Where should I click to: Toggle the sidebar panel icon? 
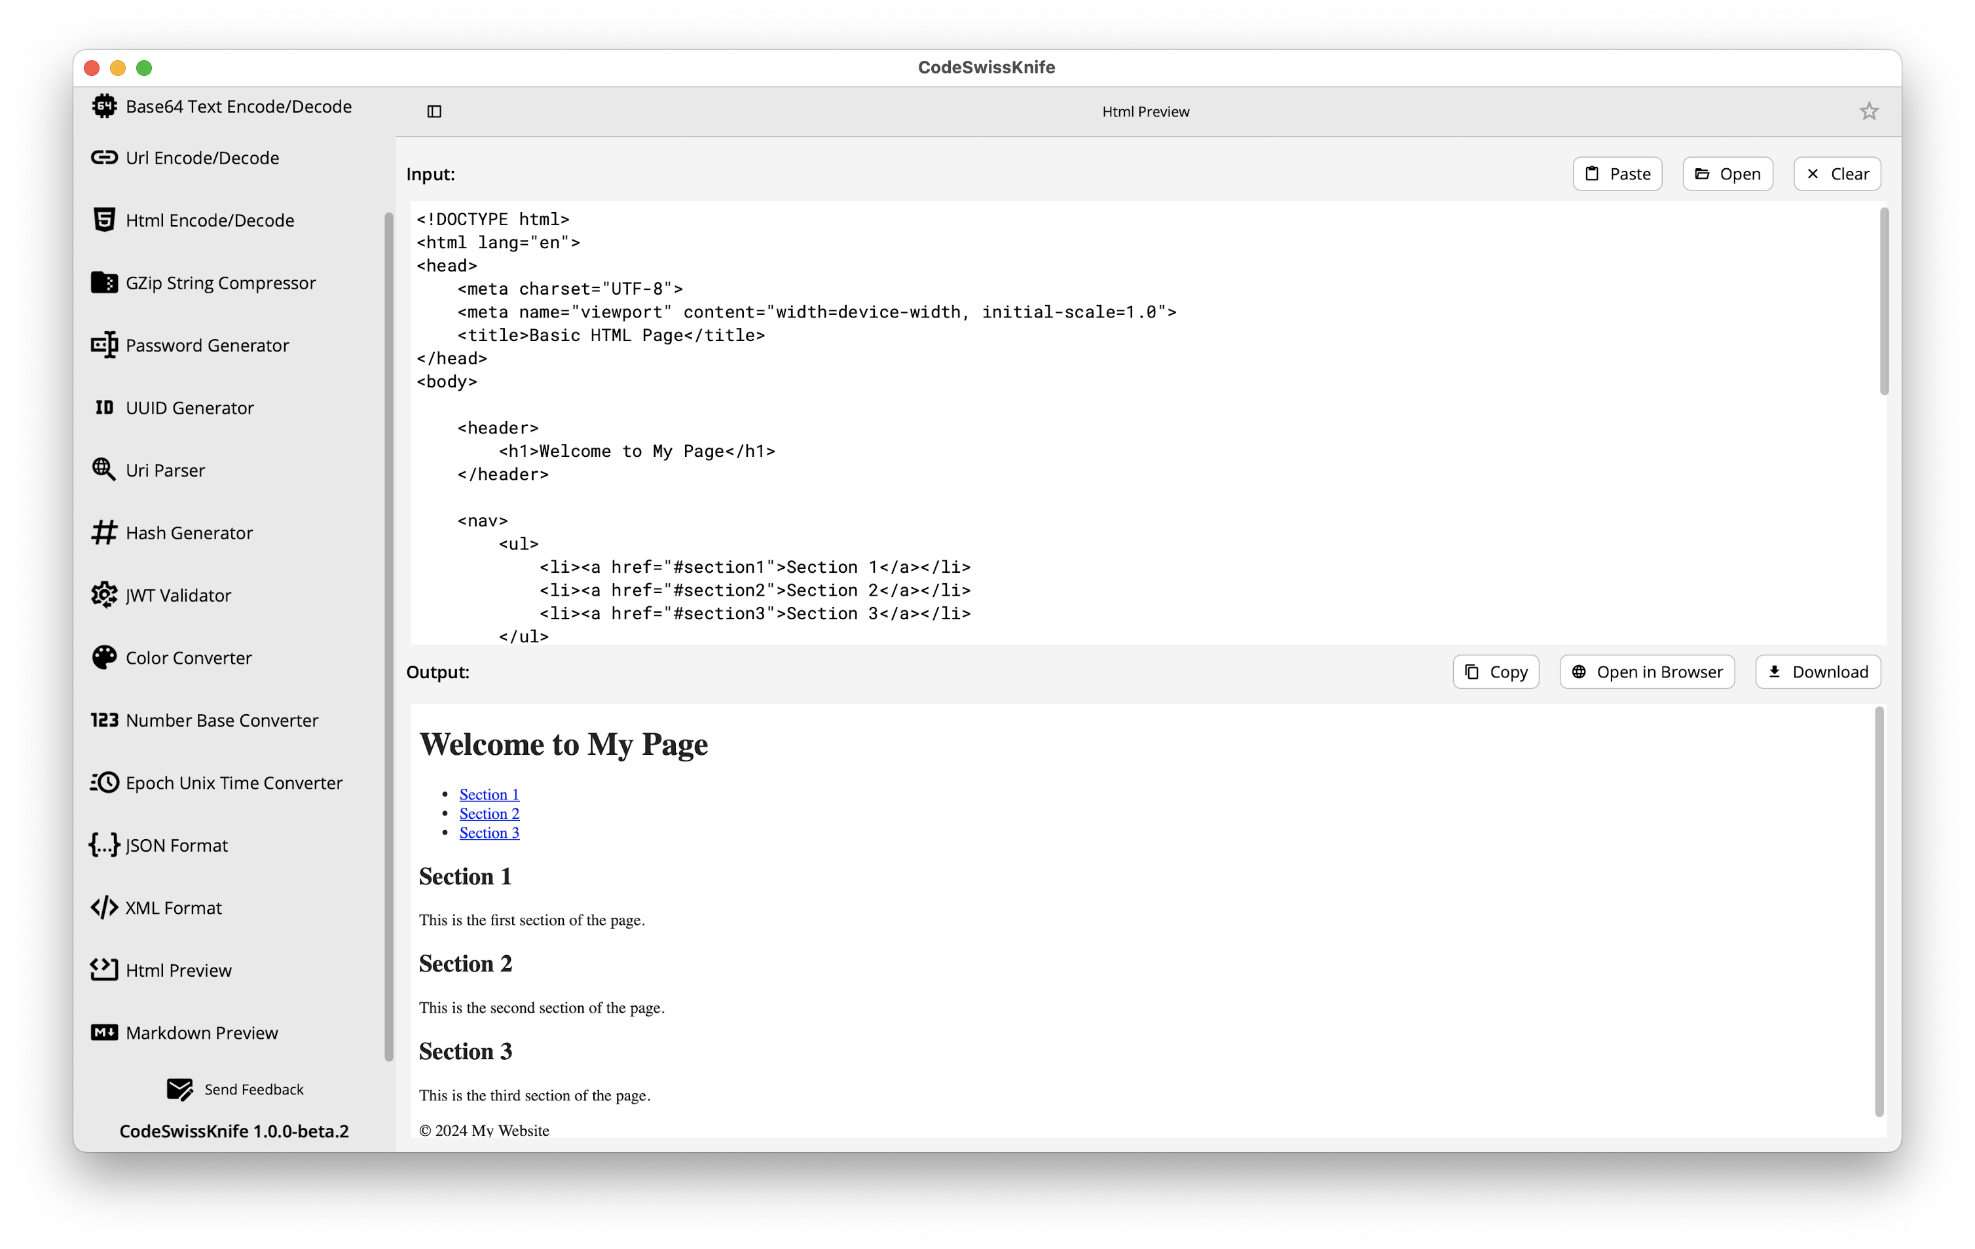click(435, 111)
